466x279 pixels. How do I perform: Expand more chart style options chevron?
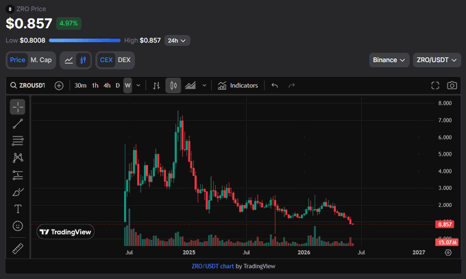[204, 86]
